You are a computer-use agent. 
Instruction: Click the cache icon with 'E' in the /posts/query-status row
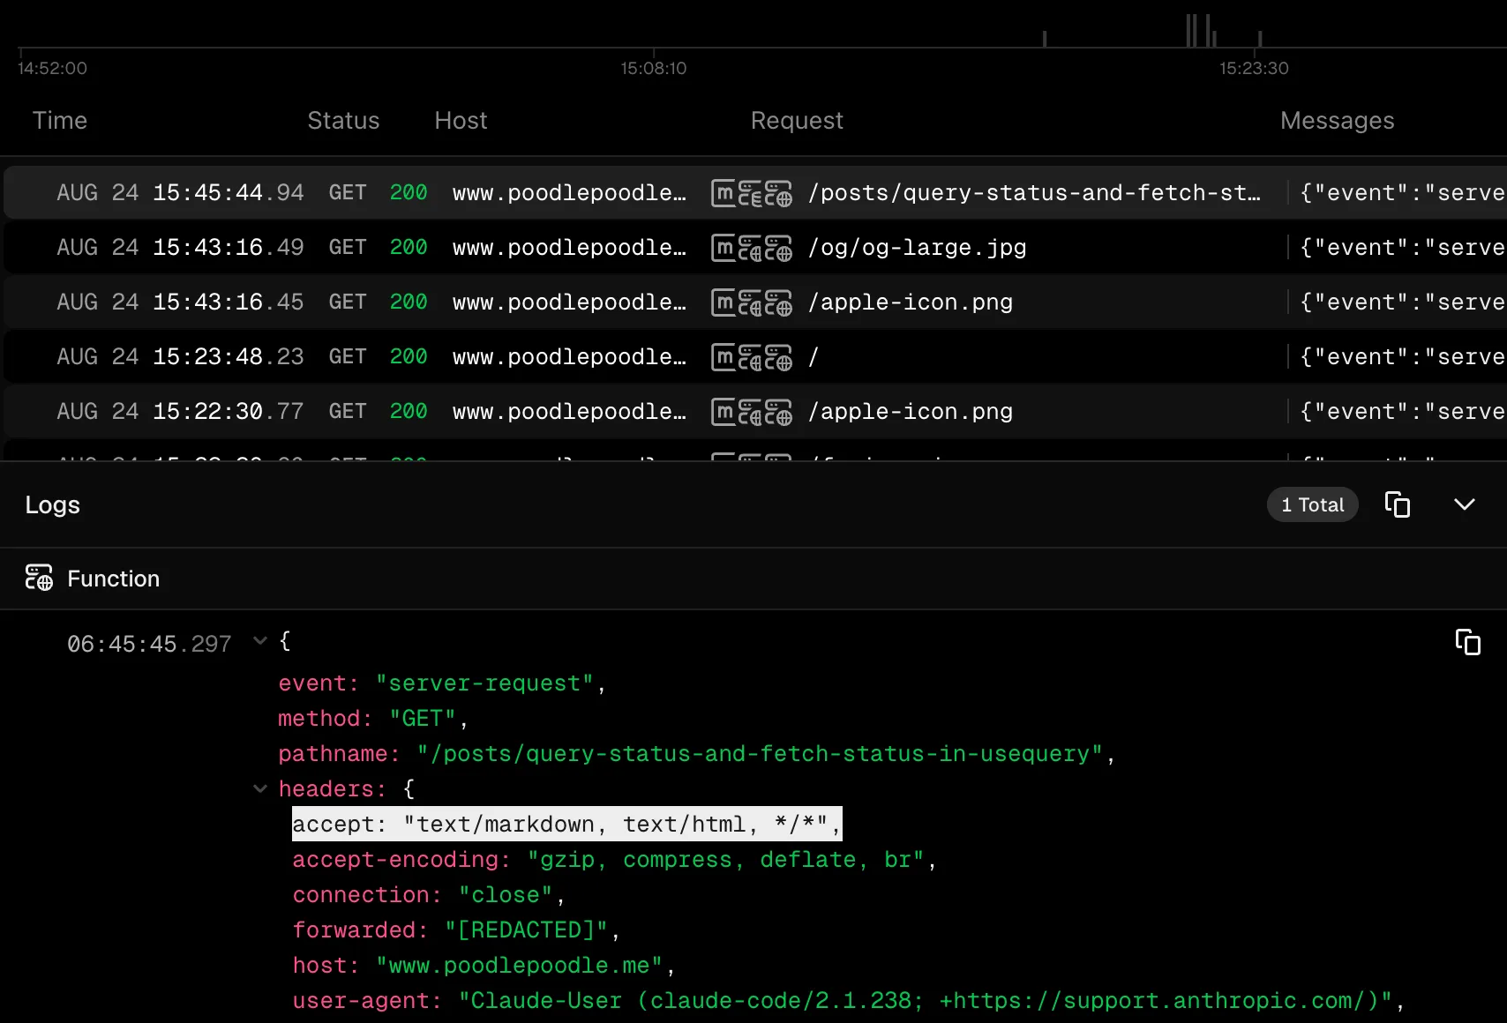tap(750, 193)
